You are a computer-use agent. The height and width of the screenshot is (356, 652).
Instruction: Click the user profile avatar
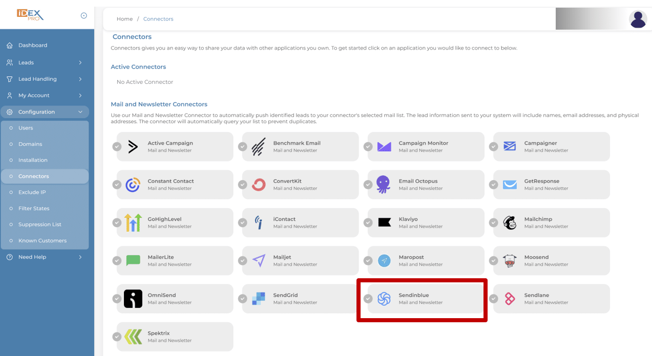[x=638, y=19]
